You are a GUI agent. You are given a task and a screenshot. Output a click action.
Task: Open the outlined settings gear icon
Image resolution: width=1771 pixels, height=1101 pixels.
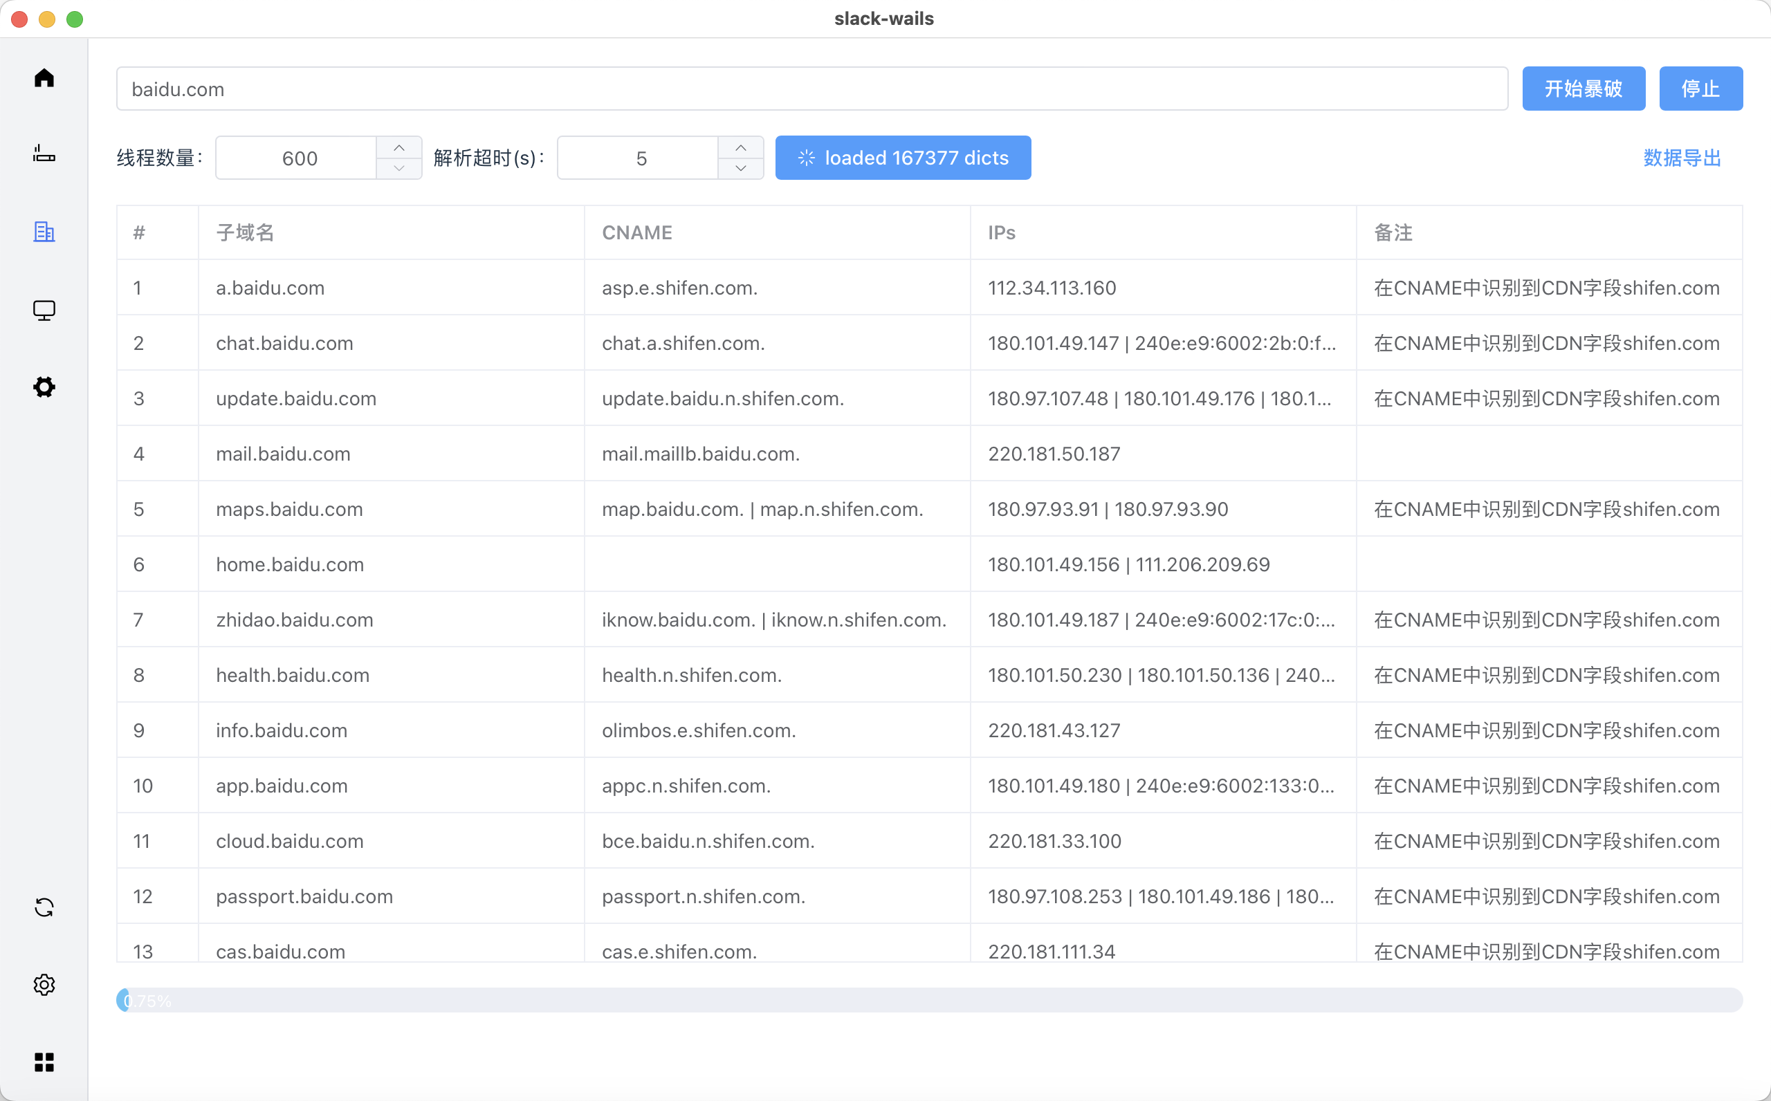tap(44, 985)
